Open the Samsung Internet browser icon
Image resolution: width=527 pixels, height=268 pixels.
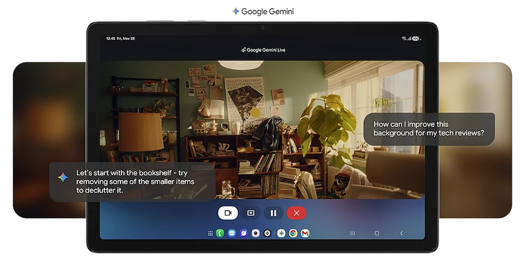(x=244, y=233)
